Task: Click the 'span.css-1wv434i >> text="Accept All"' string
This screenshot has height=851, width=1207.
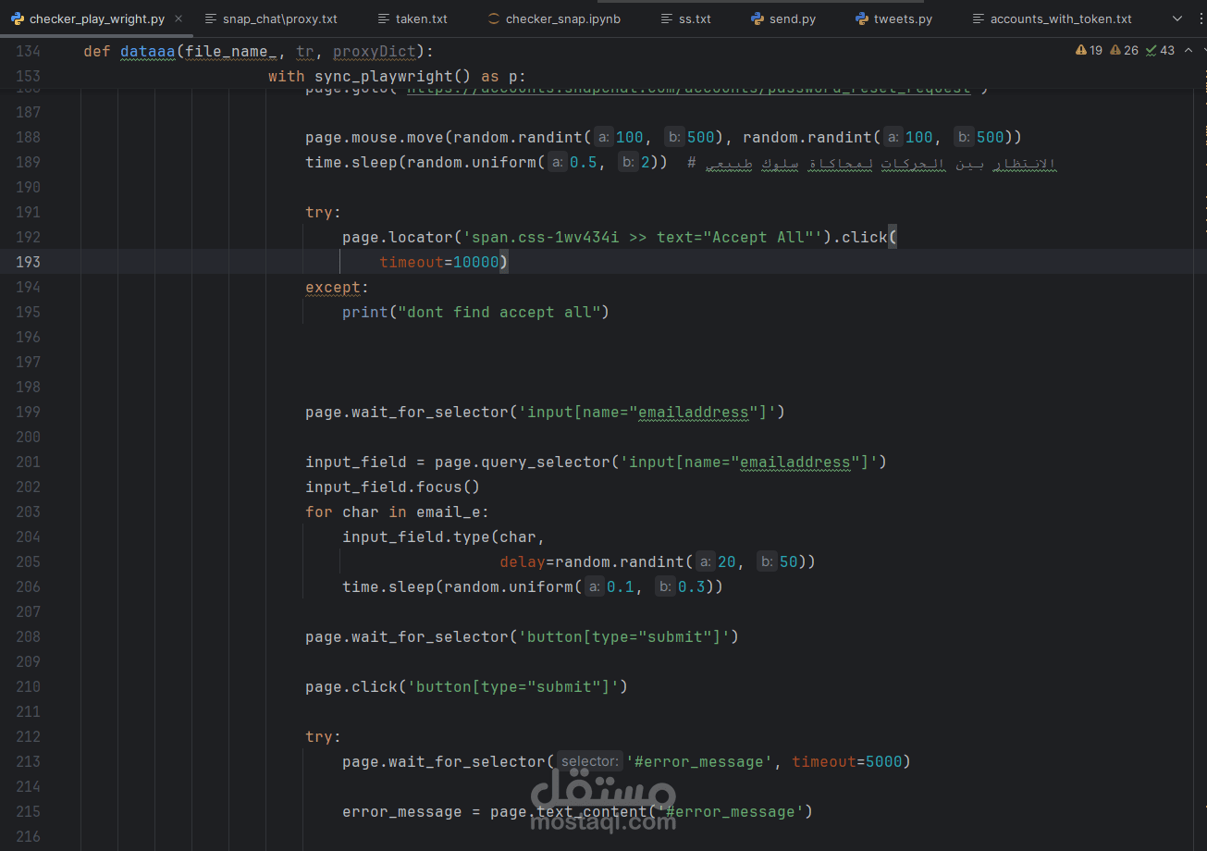Action: (x=643, y=237)
